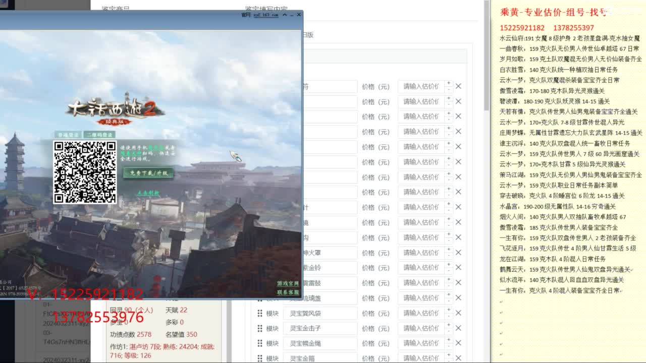Click the line starting 飞花逐月
This screenshot has height=363, width=646.
(568, 248)
